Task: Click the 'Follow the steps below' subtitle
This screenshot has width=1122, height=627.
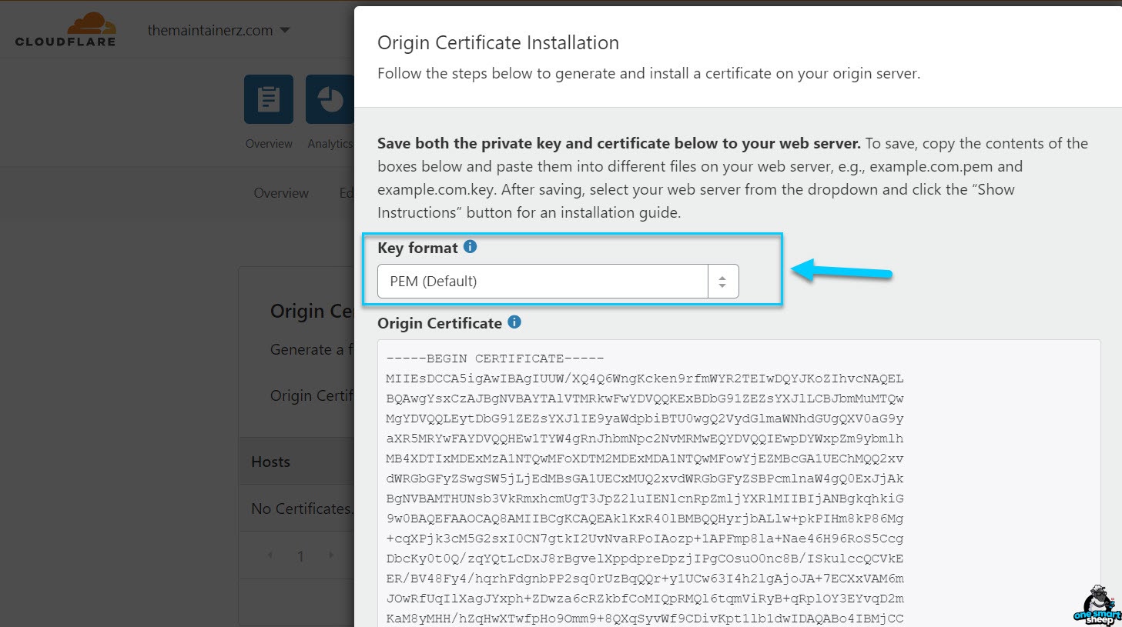Action: [649, 74]
